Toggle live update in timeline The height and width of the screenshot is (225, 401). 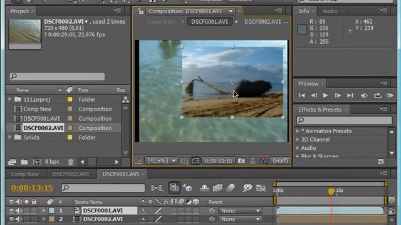(x=174, y=187)
